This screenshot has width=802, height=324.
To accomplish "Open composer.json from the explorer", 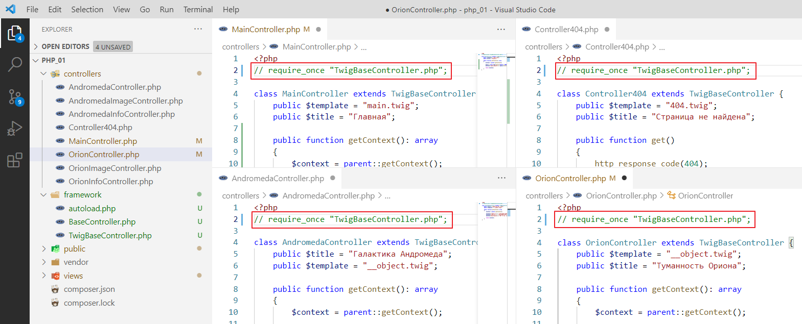I will pyautogui.click(x=89, y=289).
